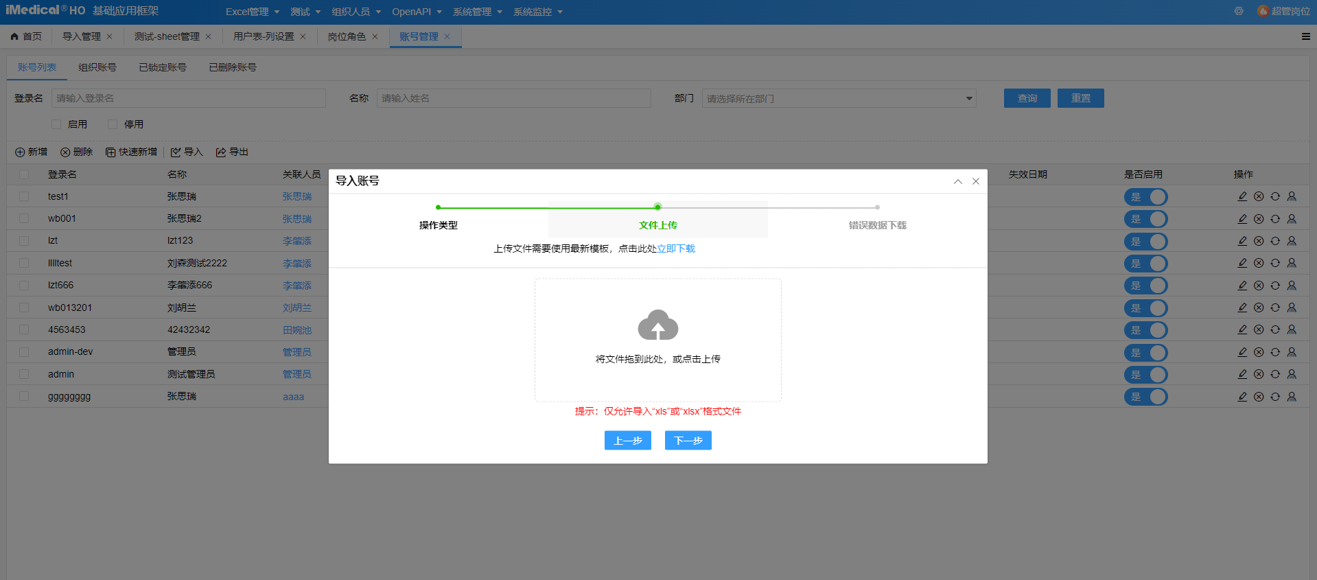Toggle the 是否启用 switch for gggggggg
Viewport: 1317px width, 580px height.
(x=1145, y=397)
